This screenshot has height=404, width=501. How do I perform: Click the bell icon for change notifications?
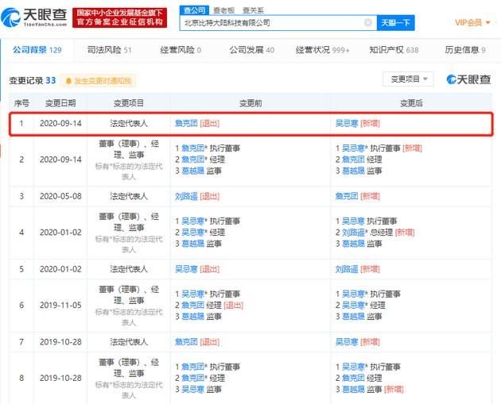pos(69,80)
